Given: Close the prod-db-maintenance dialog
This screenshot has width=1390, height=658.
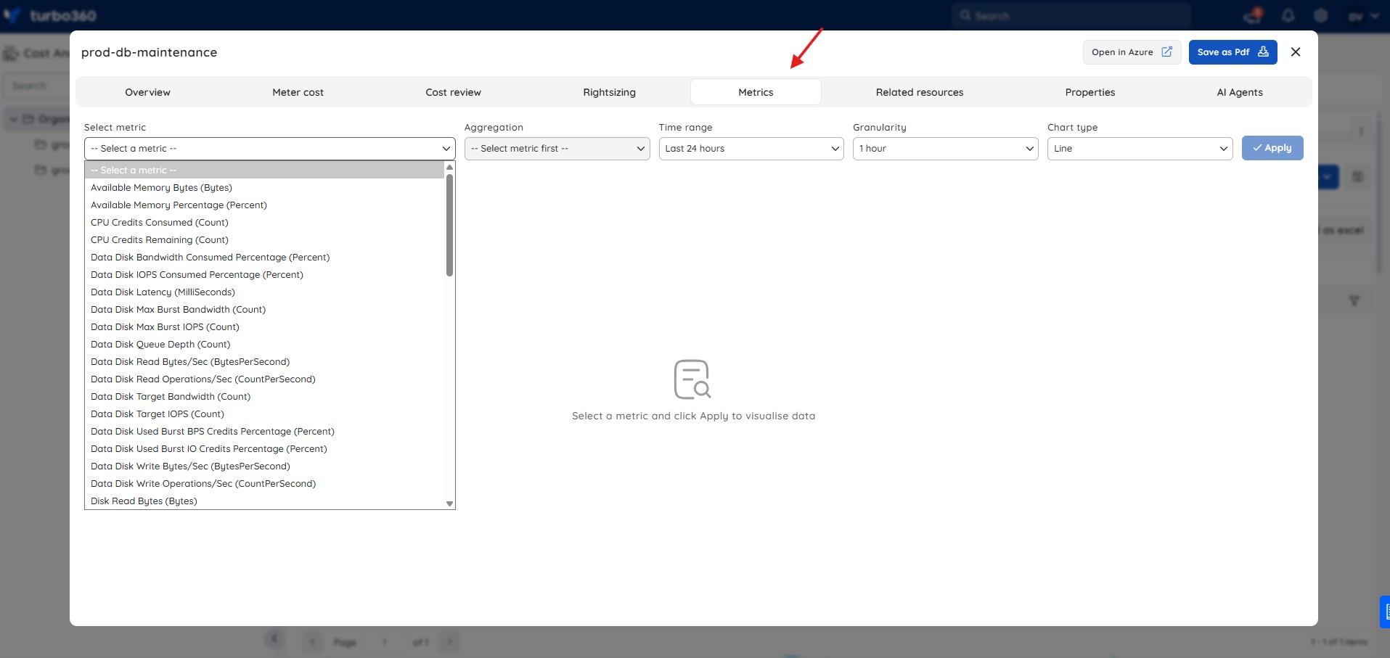Looking at the screenshot, I should point(1296,52).
